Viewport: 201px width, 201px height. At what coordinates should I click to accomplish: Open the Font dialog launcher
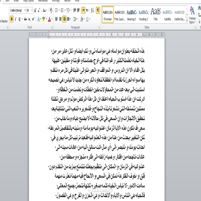point(52,27)
